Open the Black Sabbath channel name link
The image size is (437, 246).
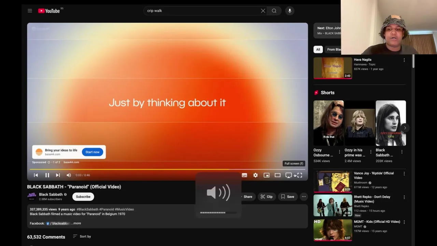[x=51, y=194]
